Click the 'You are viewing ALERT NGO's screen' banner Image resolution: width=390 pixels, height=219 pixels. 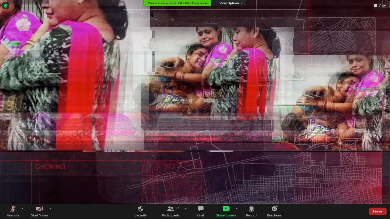click(177, 3)
